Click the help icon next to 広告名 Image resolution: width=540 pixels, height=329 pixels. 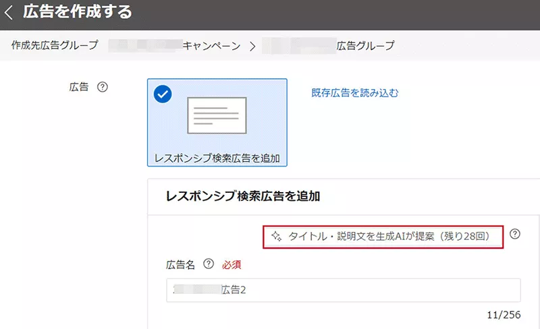pyautogui.click(x=208, y=264)
